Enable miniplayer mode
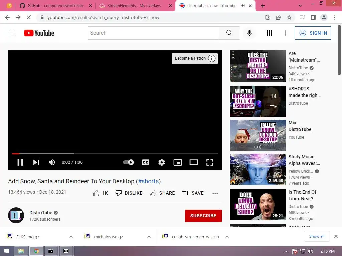Screen dimensions: 342x256 (178, 162)
